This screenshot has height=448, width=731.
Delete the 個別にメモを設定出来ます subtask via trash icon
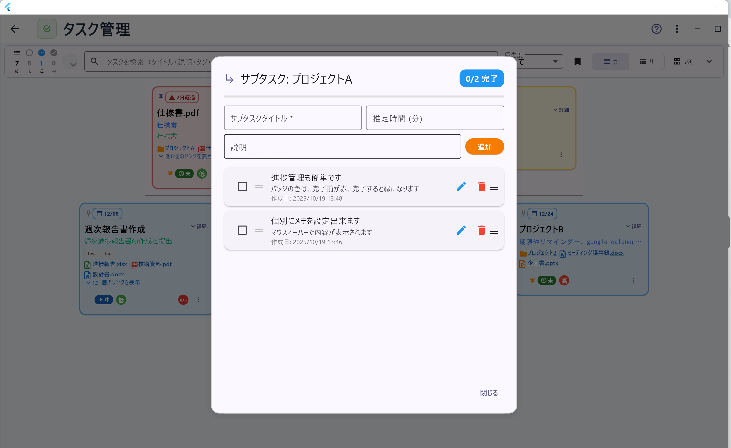pos(481,230)
